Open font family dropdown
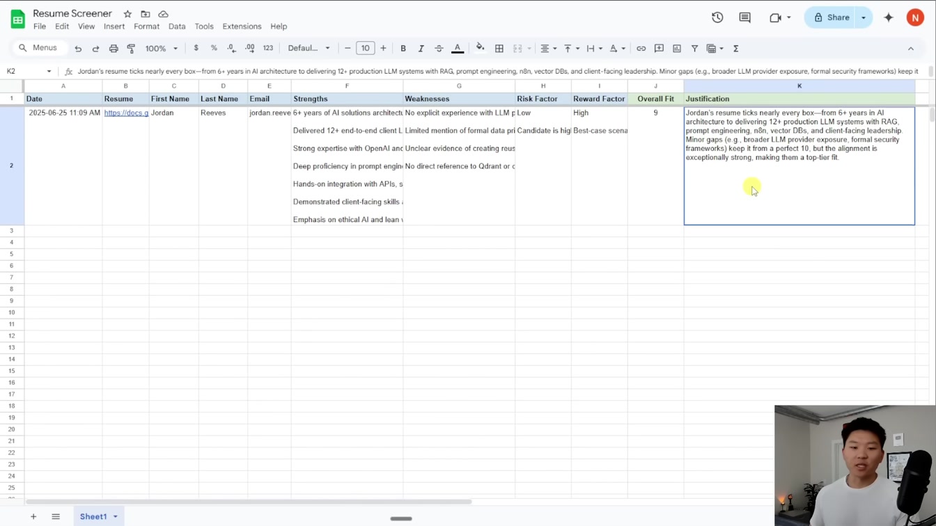The height and width of the screenshot is (526, 936). [x=309, y=48]
